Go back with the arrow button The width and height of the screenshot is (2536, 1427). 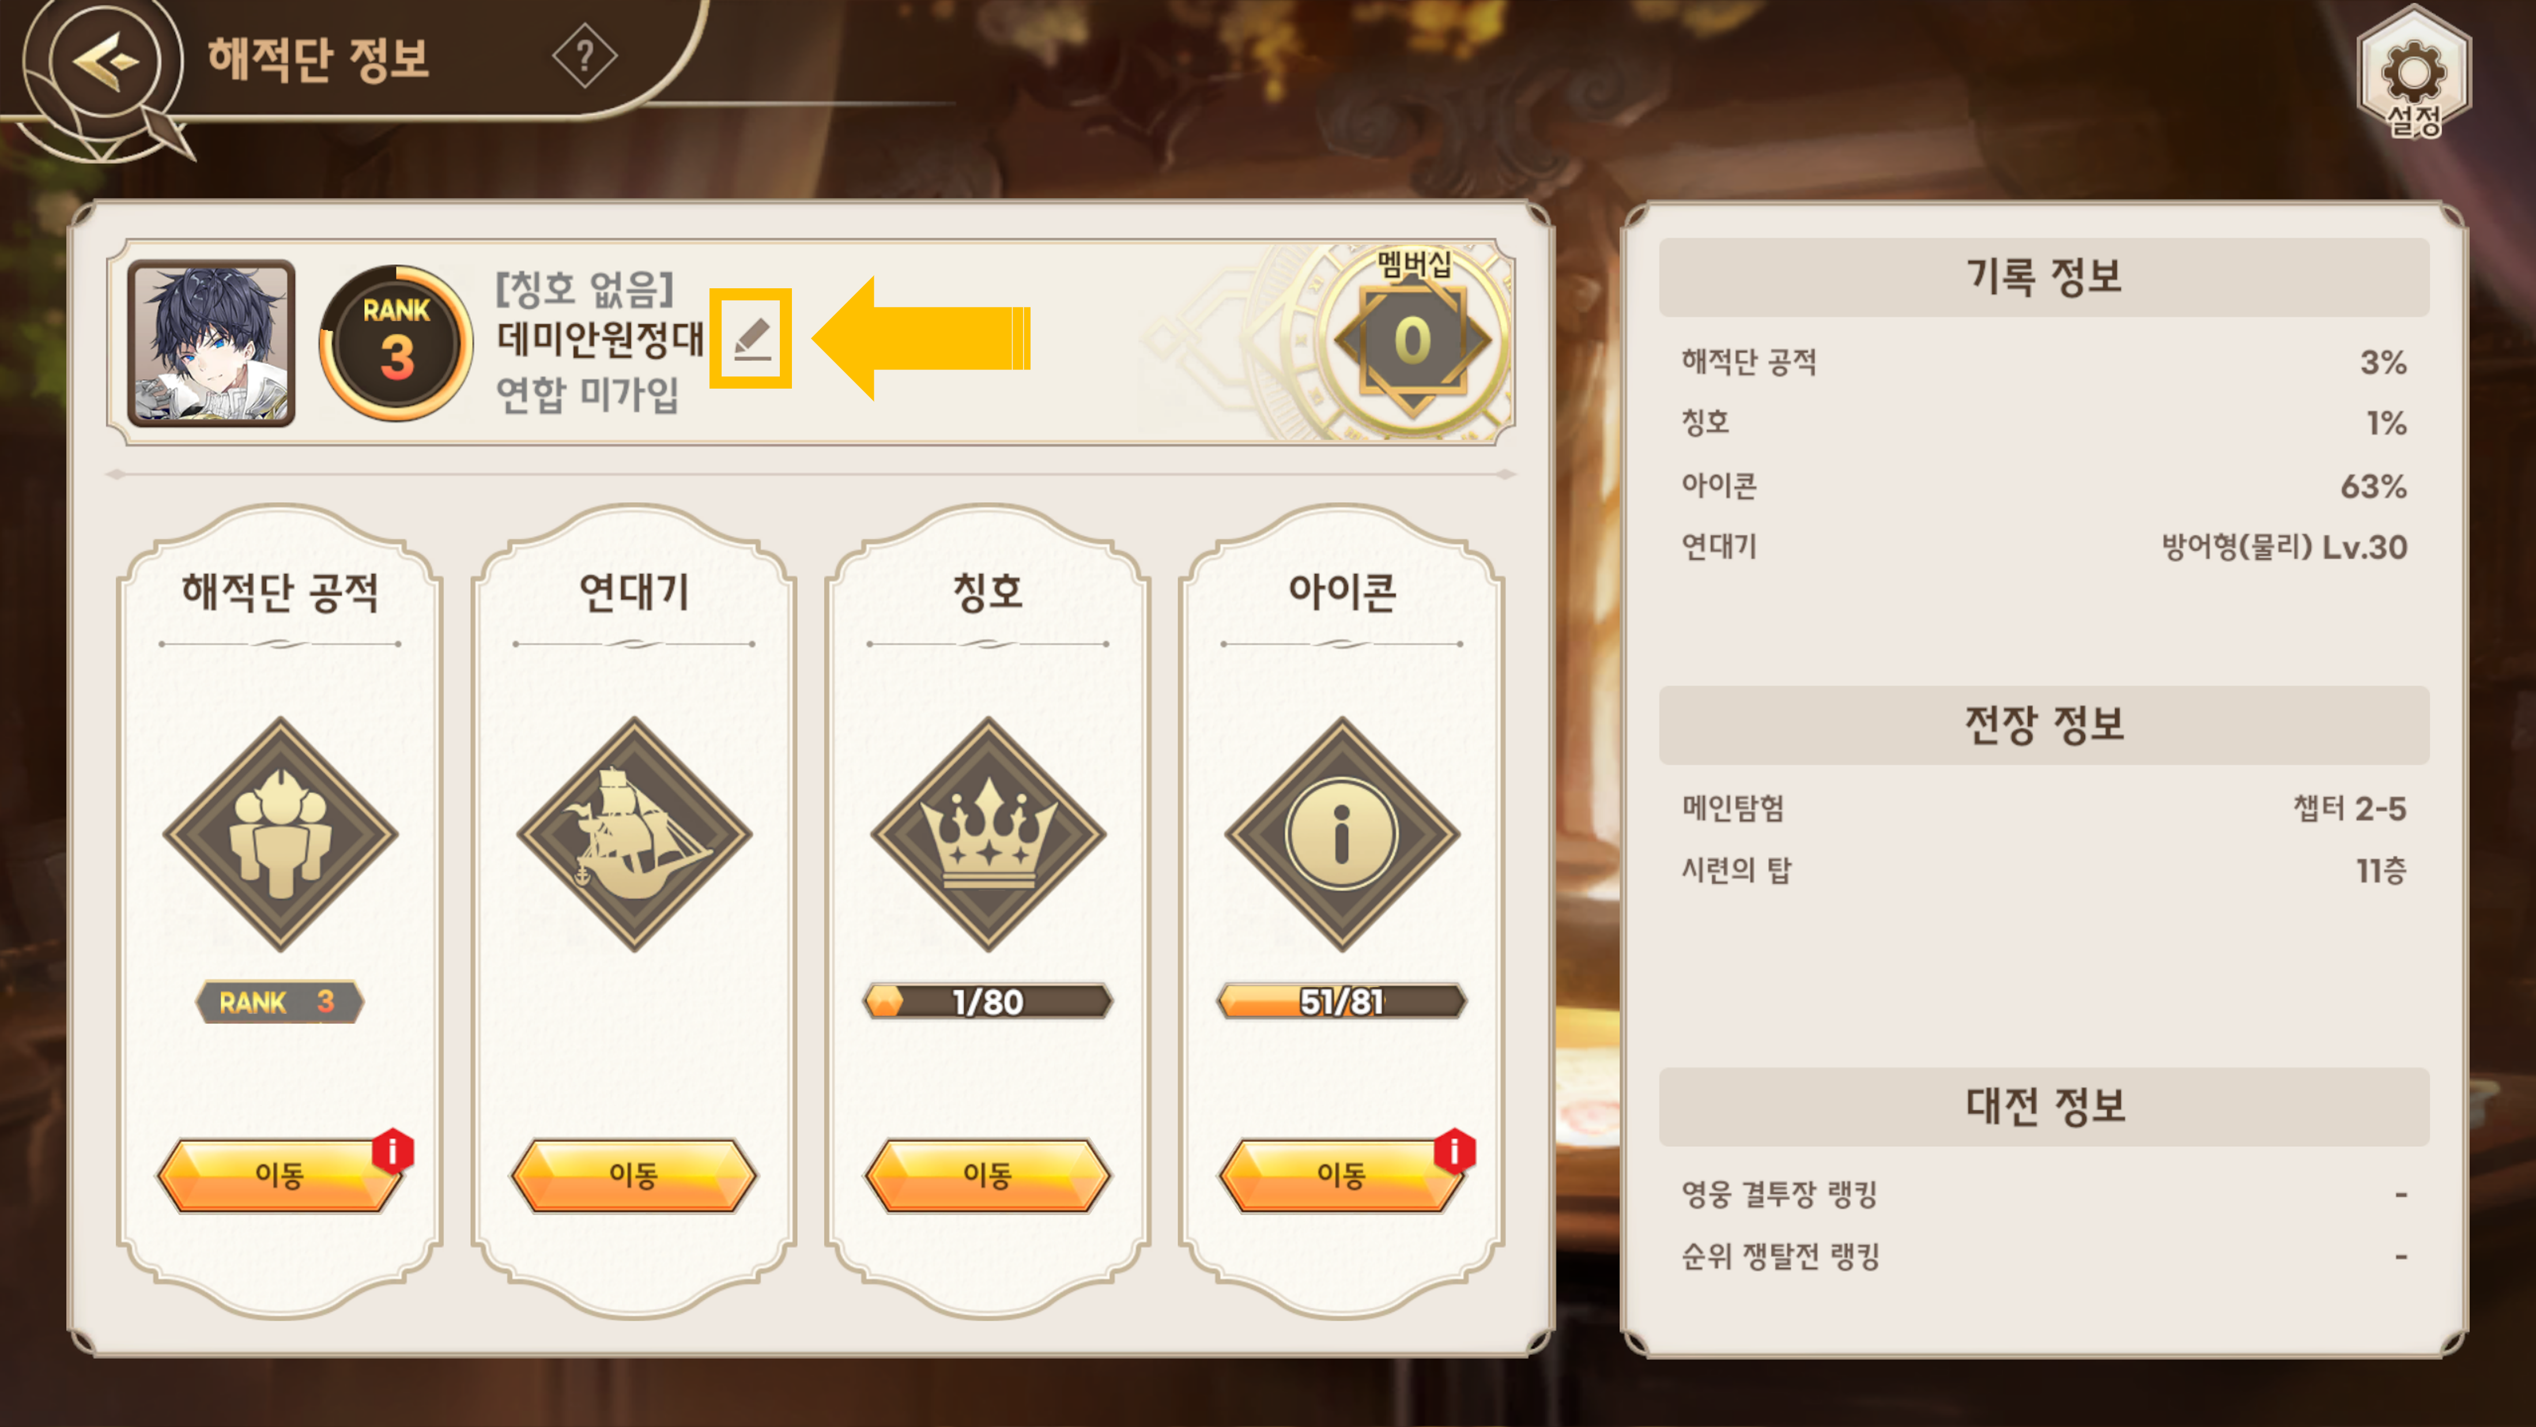[x=105, y=61]
